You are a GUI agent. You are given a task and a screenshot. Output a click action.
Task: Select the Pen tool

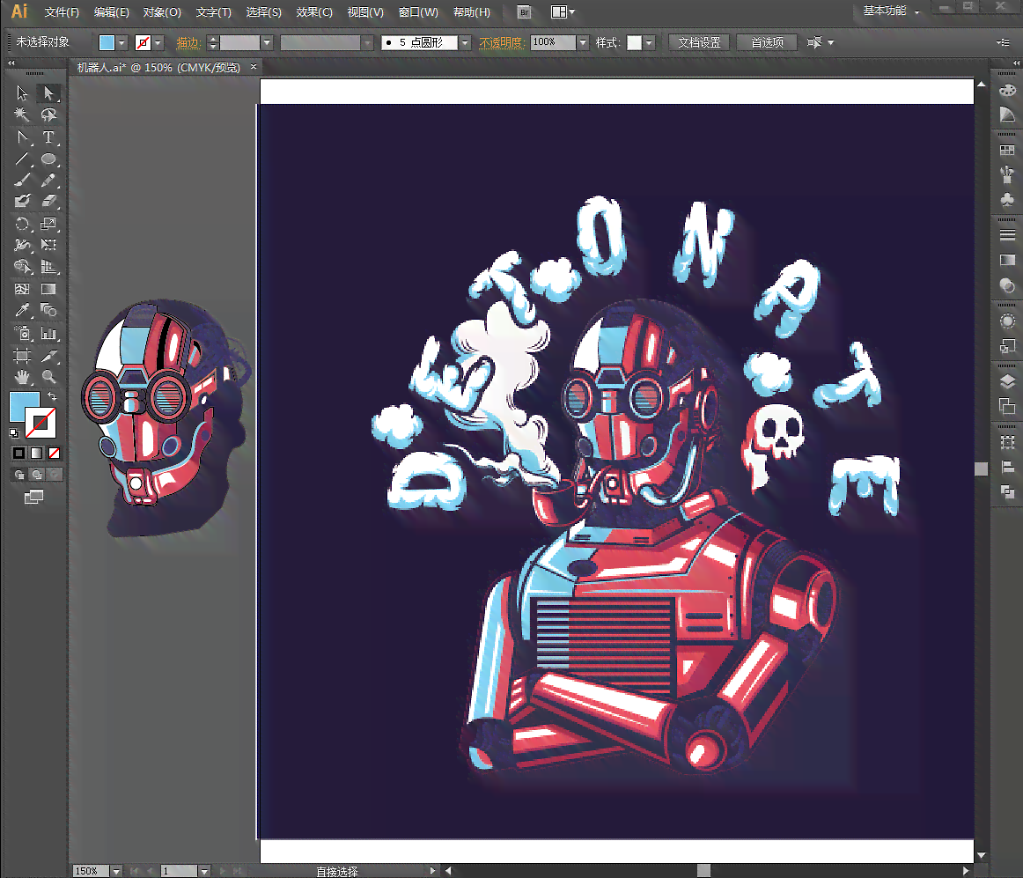point(22,137)
